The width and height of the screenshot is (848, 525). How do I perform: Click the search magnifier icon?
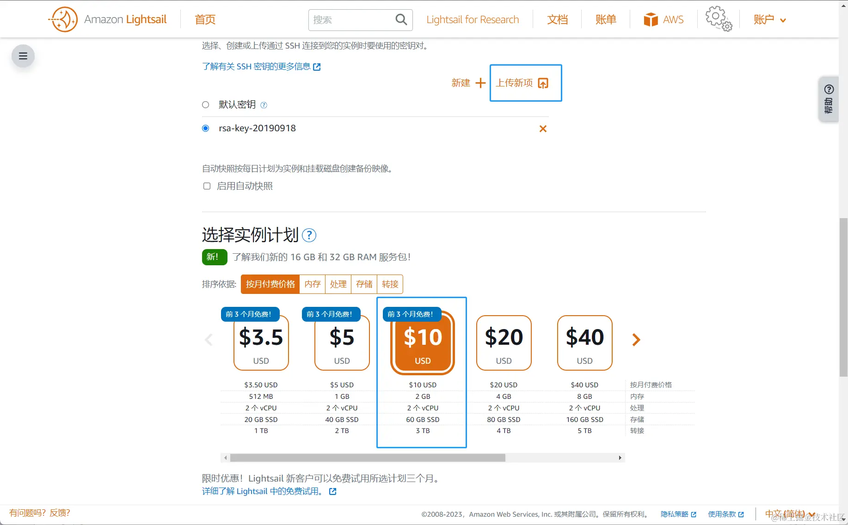(401, 19)
